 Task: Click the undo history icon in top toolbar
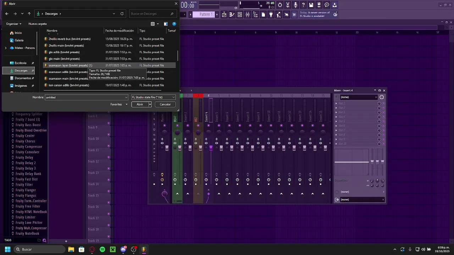click(x=280, y=5)
